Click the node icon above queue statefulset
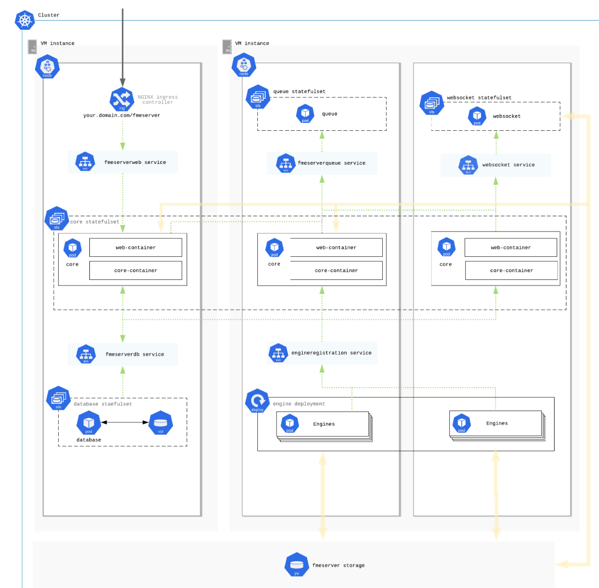Image resolution: width=599 pixels, height=588 pixels. (x=244, y=66)
